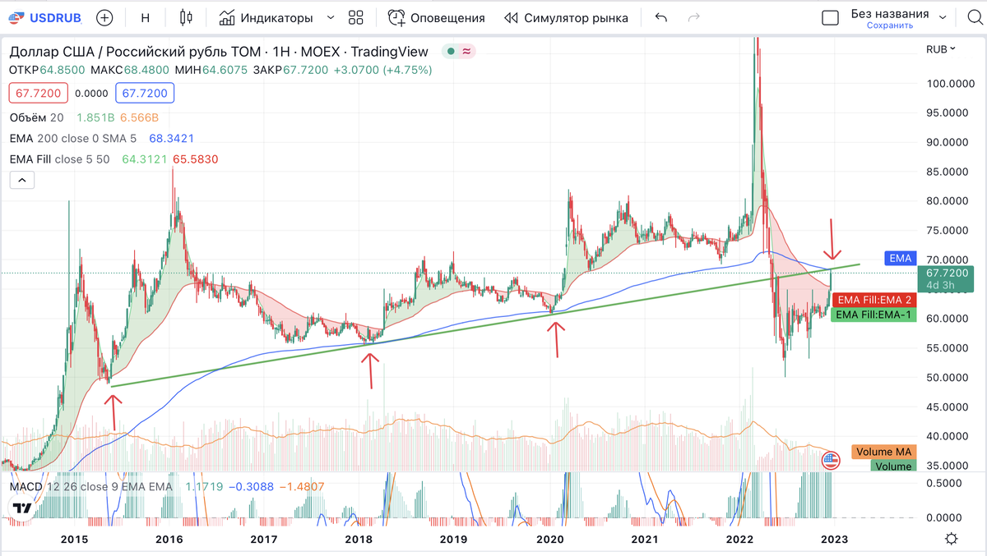This screenshot has width=987, height=556.
Task: Redo the chart action
Action: pos(694,17)
